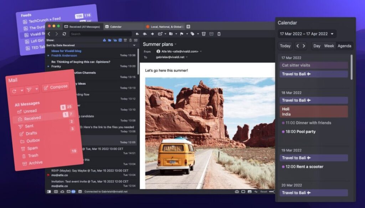Toggle the Show feeds filter icon
The height and width of the screenshot is (208, 365).
120,40
